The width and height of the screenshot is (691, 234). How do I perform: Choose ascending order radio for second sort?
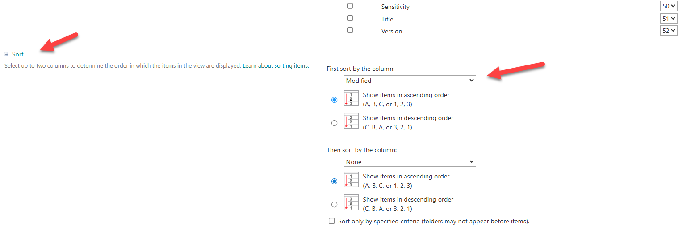[x=335, y=182]
